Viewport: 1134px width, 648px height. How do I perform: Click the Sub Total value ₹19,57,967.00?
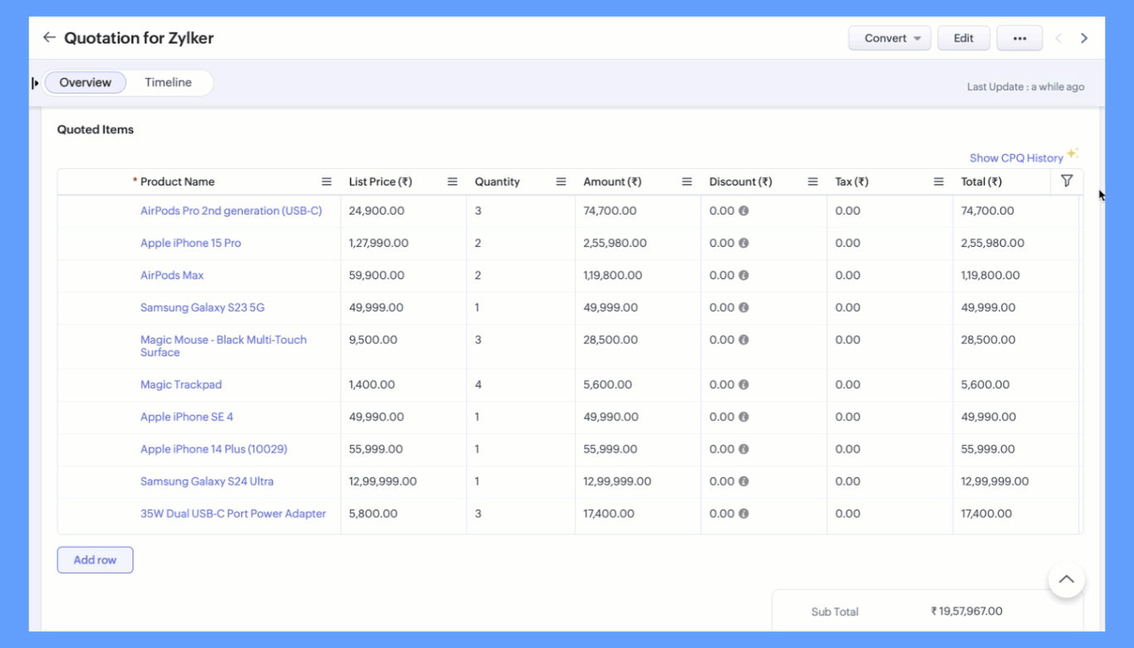coord(967,612)
